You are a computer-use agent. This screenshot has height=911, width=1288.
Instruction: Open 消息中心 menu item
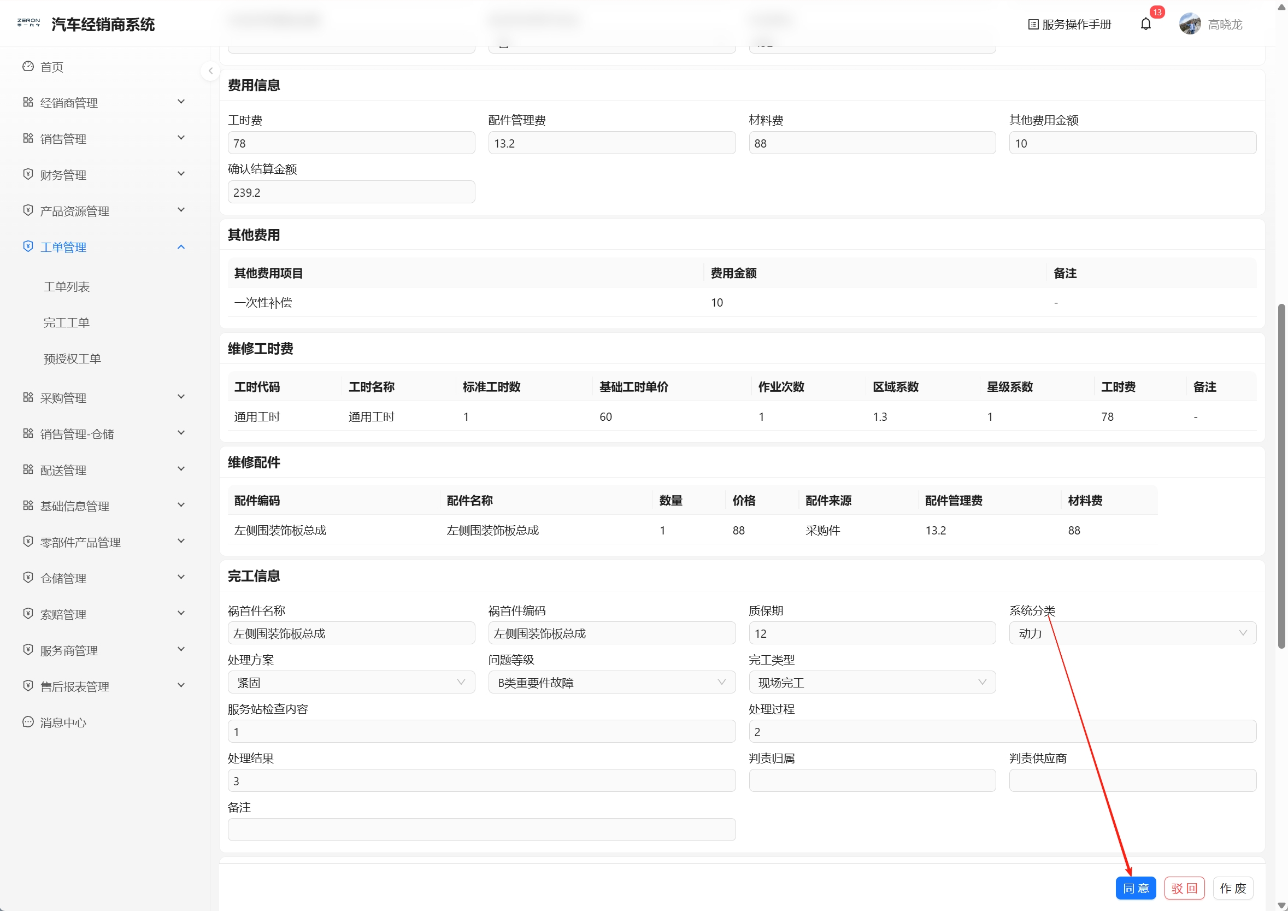point(63,722)
